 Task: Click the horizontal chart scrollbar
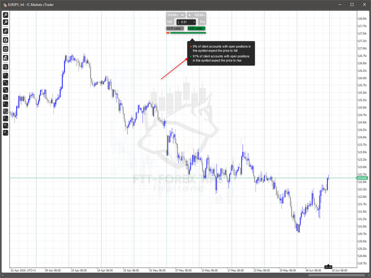click(338, 275)
